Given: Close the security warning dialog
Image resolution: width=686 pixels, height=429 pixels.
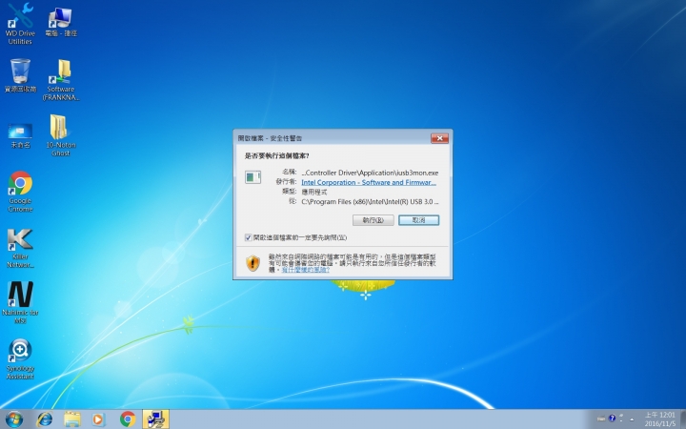Looking at the screenshot, I should tap(439, 138).
